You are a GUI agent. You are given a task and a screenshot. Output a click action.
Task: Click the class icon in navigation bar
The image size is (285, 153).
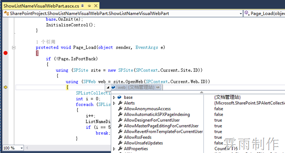coord(7,13)
